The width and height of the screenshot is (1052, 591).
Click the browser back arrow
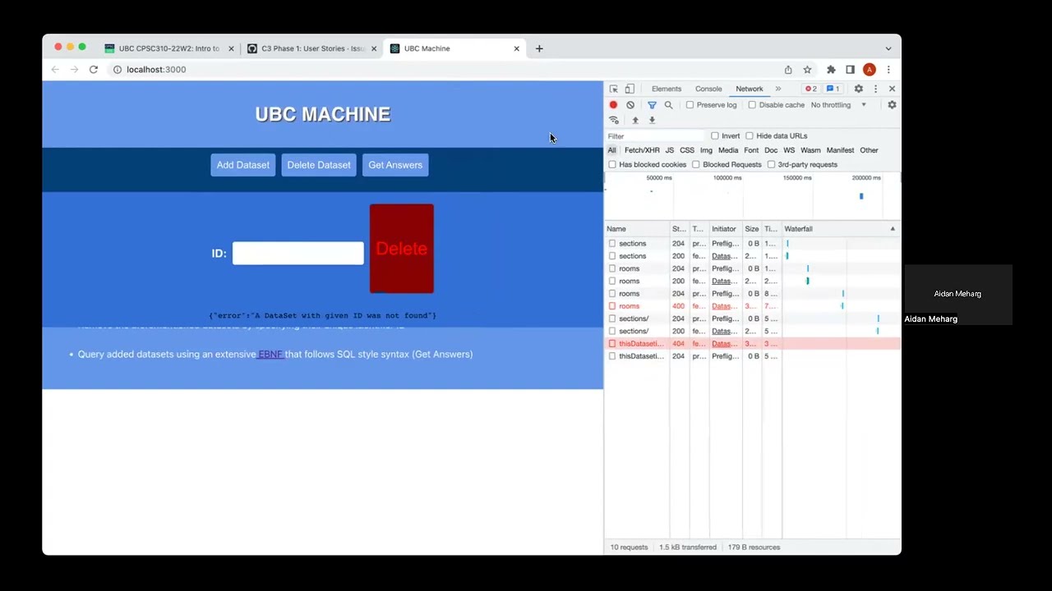point(55,70)
